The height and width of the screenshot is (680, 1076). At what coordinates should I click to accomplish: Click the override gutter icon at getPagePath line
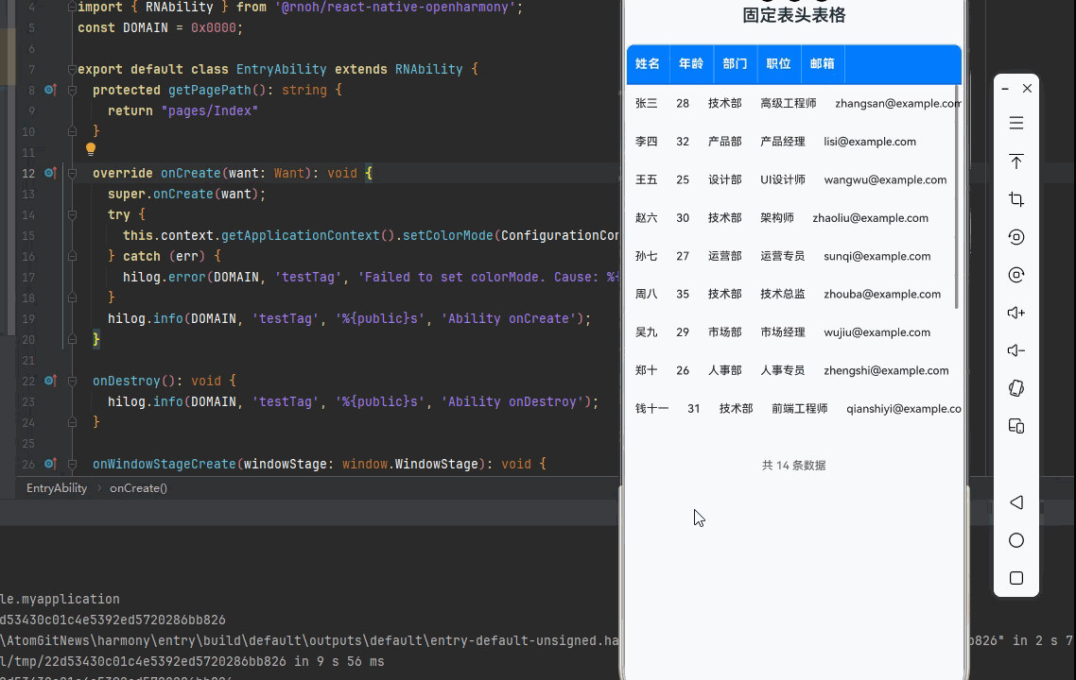50,90
